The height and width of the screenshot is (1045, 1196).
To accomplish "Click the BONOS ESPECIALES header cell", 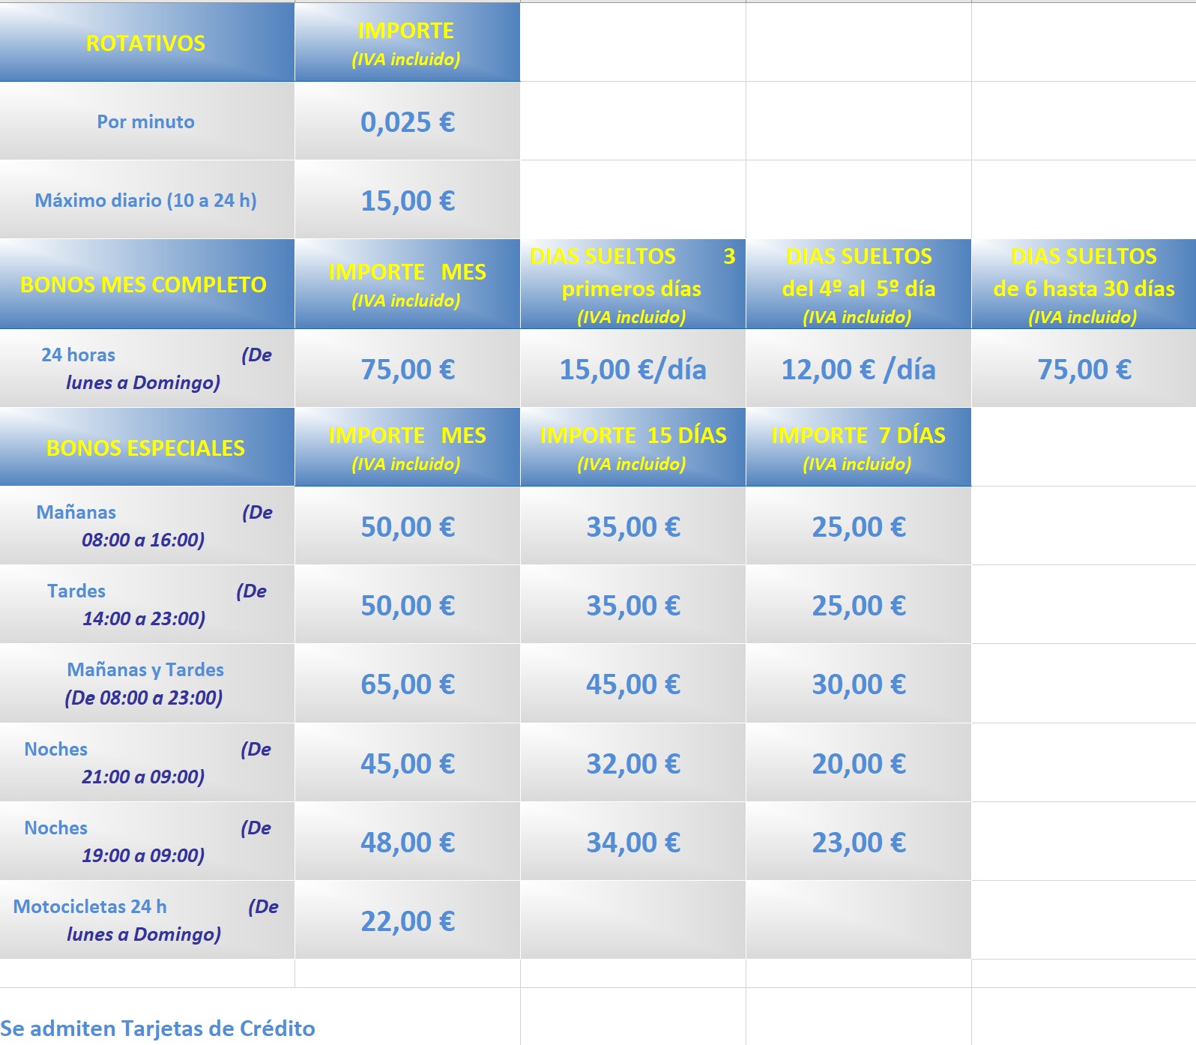I will pos(146,448).
